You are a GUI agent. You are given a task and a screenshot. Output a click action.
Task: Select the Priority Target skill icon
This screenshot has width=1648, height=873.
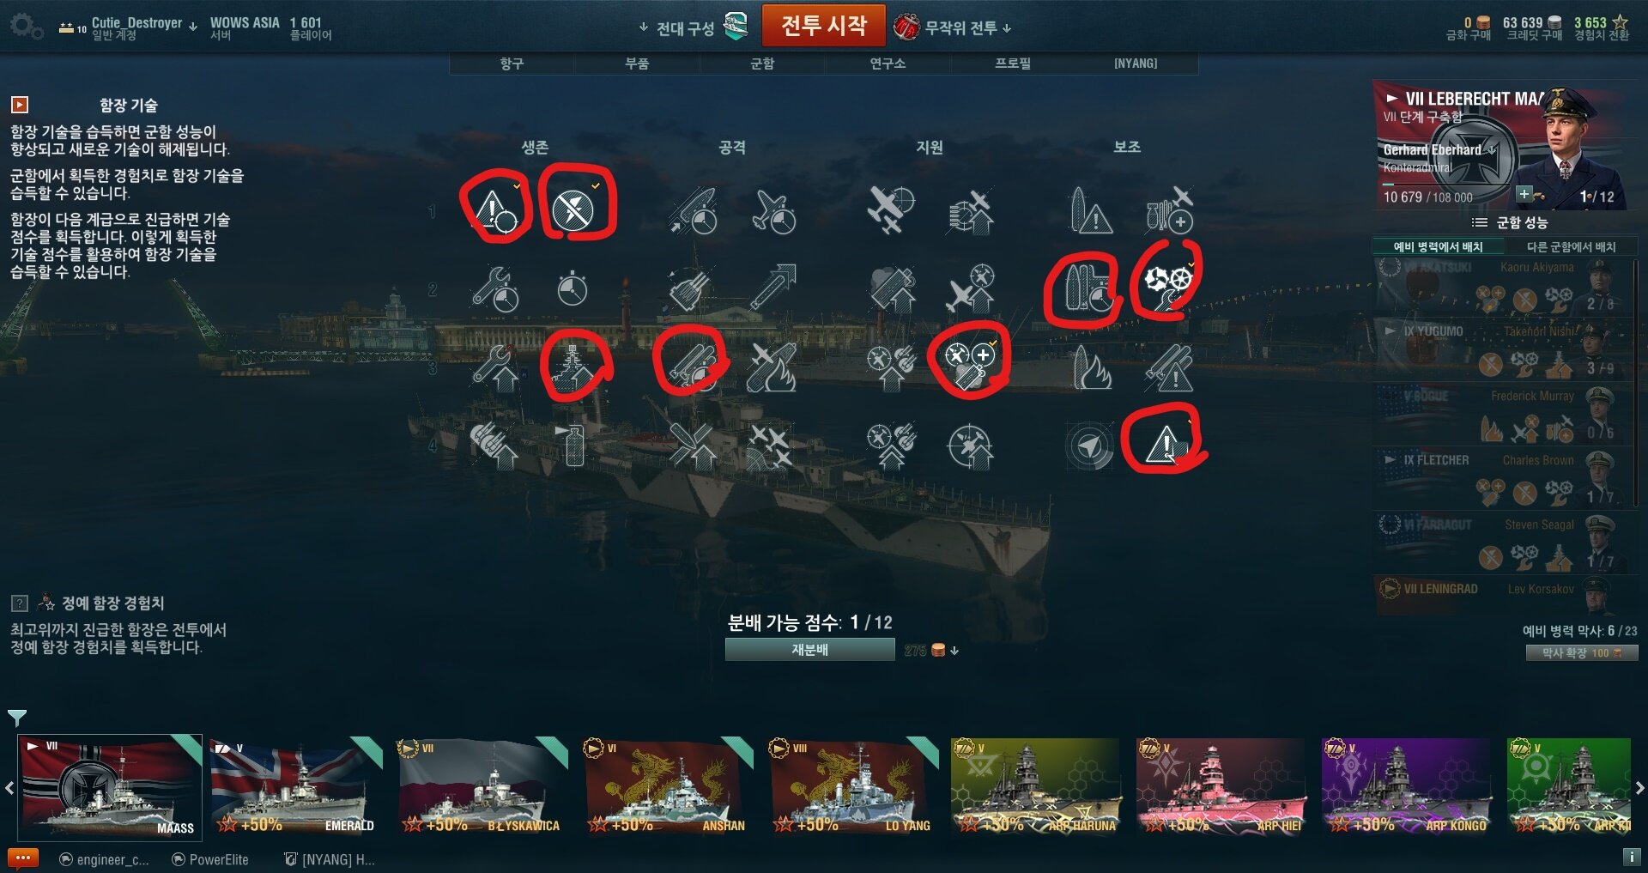pos(495,211)
